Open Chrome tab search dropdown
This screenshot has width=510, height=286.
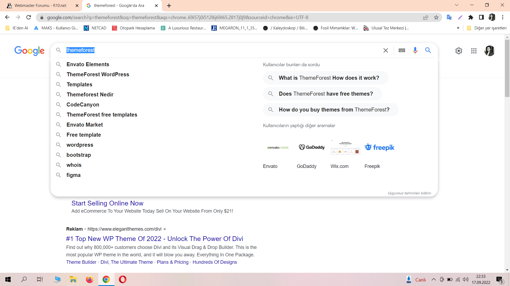tap(457, 5)
